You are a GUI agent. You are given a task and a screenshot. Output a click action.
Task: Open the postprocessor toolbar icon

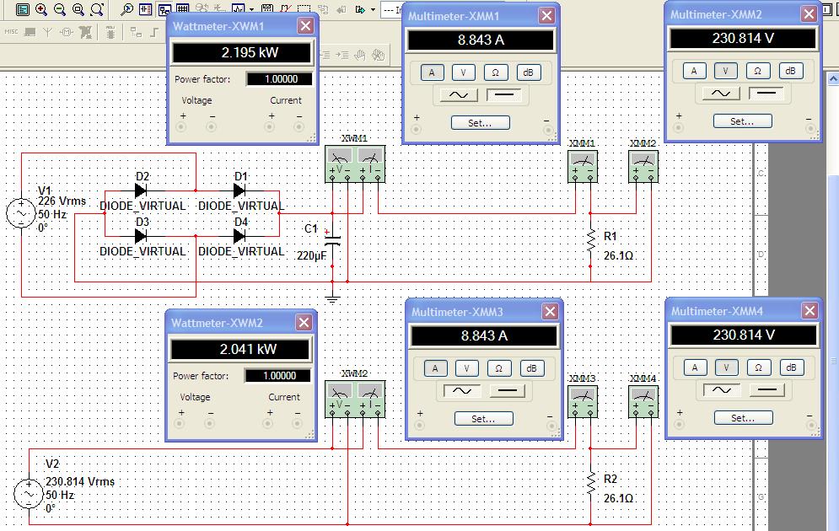click(x=267, y=9)
